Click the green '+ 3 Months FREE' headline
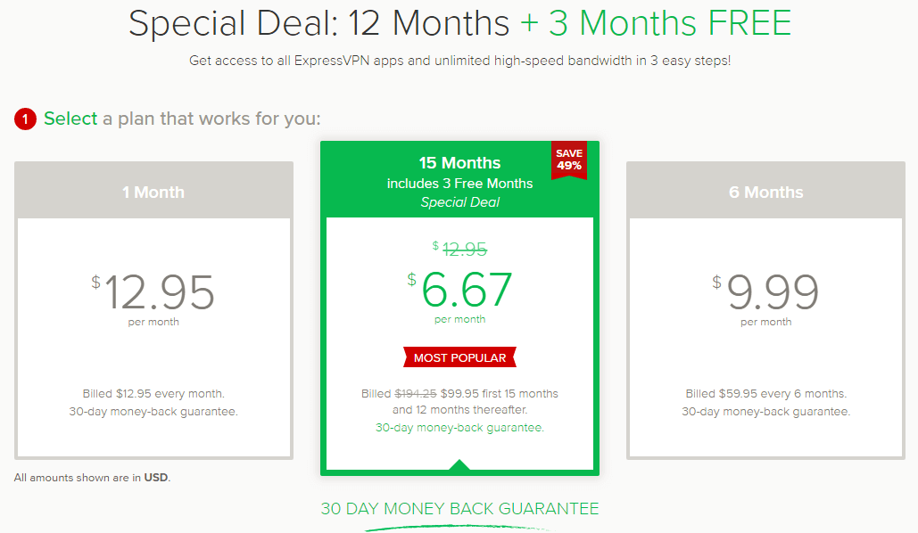The width and height of the screenshot is (918, 533). [x=656, y=23]
